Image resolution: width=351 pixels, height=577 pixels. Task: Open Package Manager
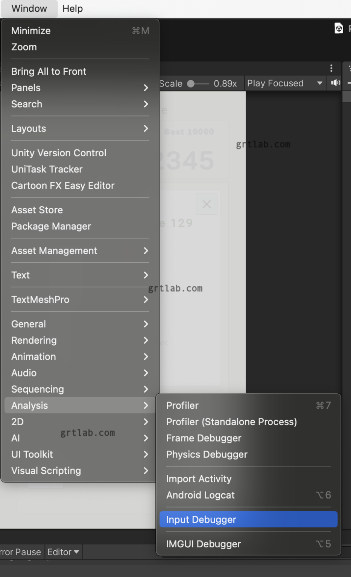tap(51, 226)
